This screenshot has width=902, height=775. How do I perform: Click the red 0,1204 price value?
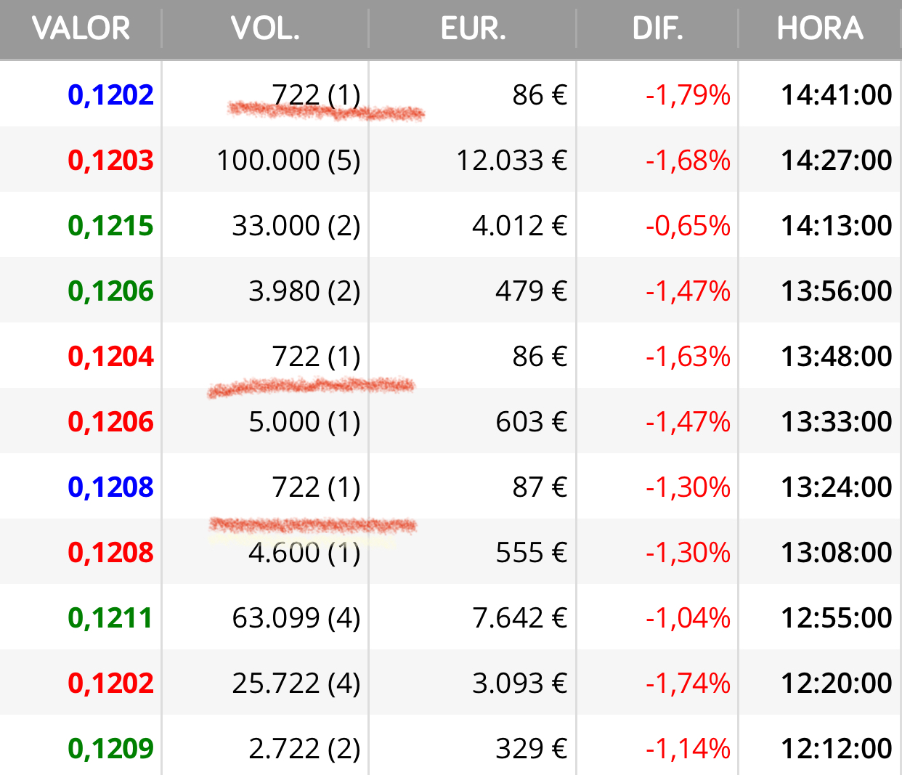[110, 357]
